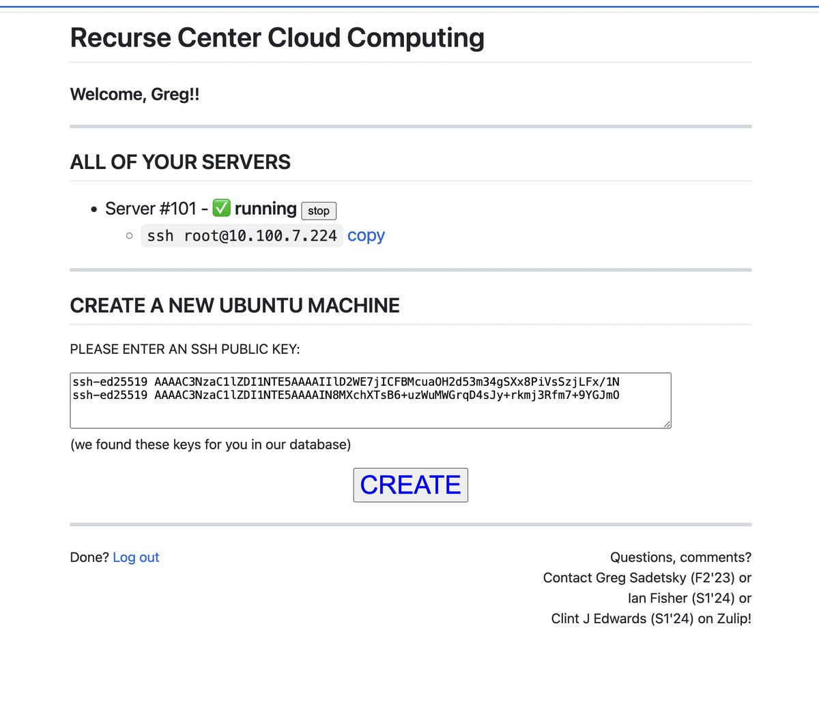Click the green running checkmark icon

222,208
